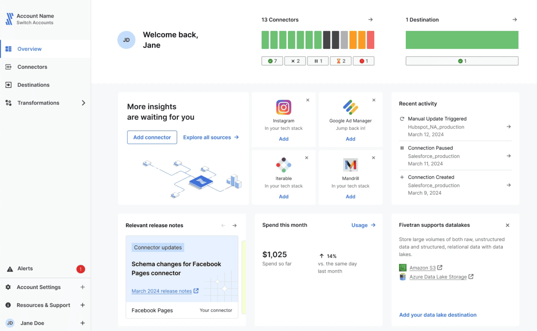Click the JD avatar beside Welcome back
537x331 pixels.
point(126,40)
